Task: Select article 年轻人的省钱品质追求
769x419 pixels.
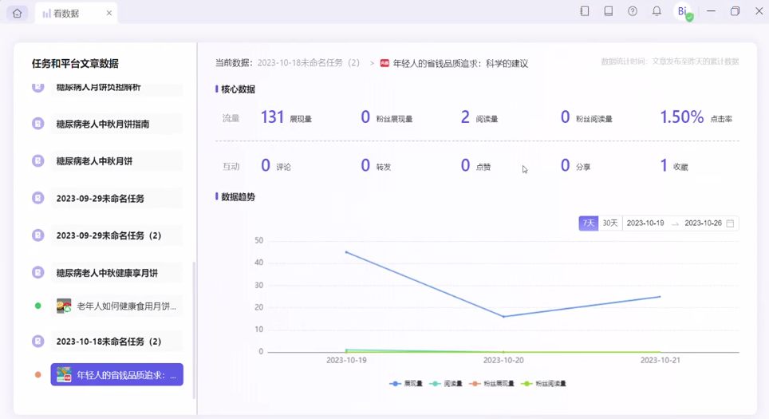Action: 116,375
